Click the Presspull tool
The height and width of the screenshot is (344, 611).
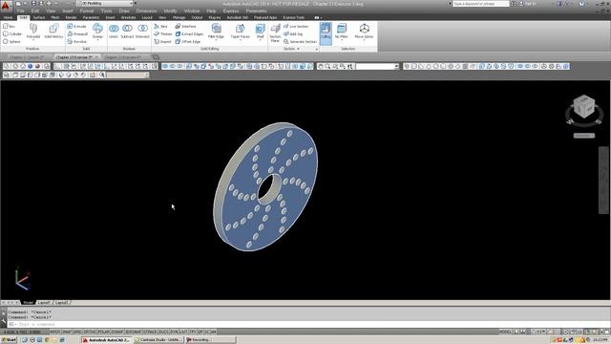point(77,34)
